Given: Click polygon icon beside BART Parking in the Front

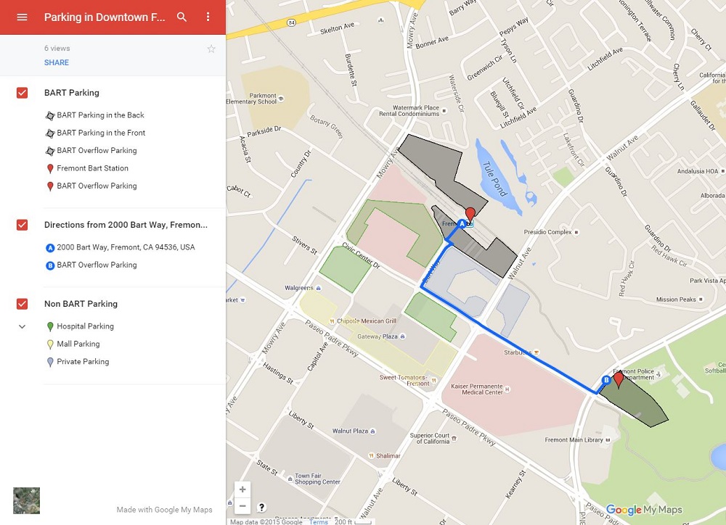Looking at the screenshot, I should (x=50, y=133).
